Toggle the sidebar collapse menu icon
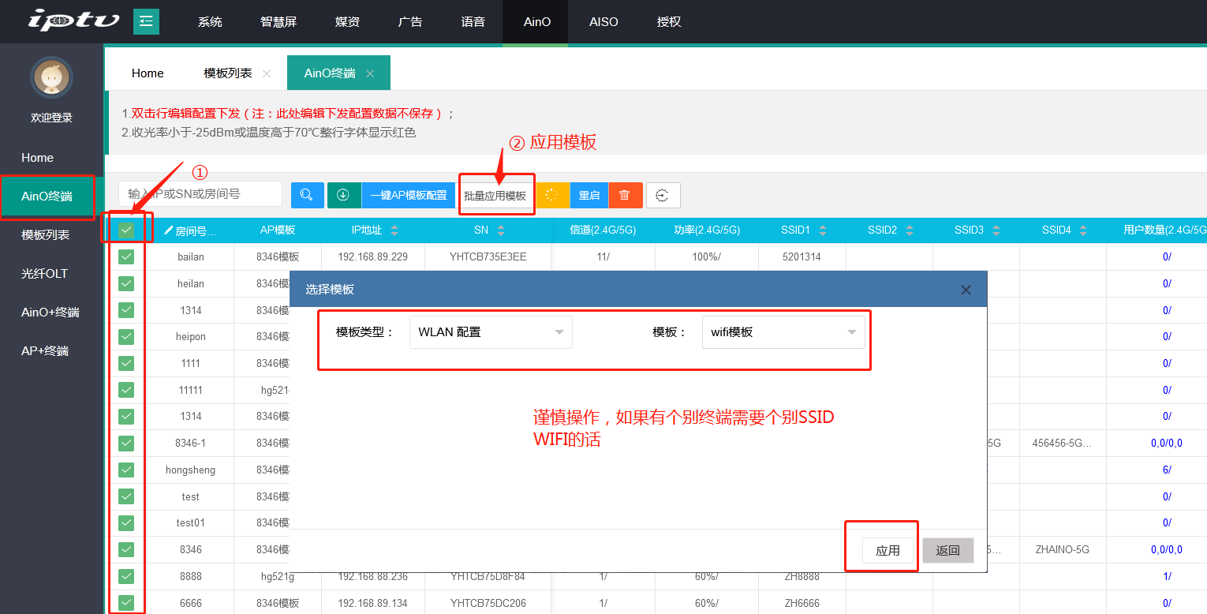 (x=146, y=21)
